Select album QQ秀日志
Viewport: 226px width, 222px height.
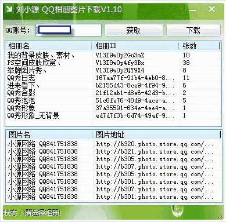(21, 78)
